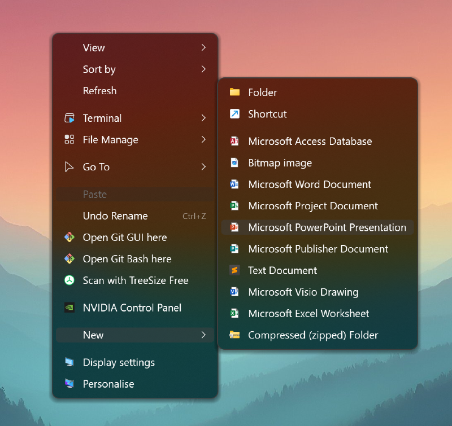
Task: Expand the Go To submenu
Action: [x=203, y=167]
